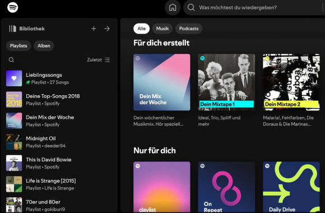The image size is (325, 213).
Task: Open the Lieblingssongs playlist heart icon
Action: pyautogui.click(x=14, y=78)
